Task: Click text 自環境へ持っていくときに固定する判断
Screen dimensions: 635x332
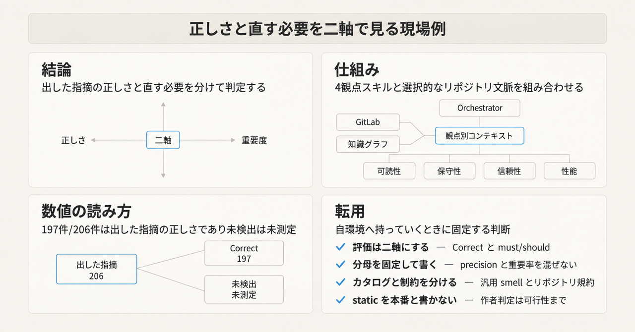Action: coord(423,230)
